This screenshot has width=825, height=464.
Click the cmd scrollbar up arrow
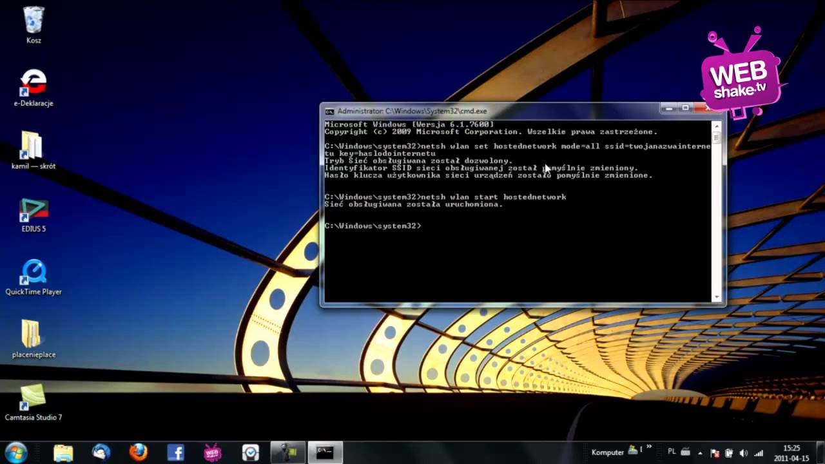tap(716, 124)
